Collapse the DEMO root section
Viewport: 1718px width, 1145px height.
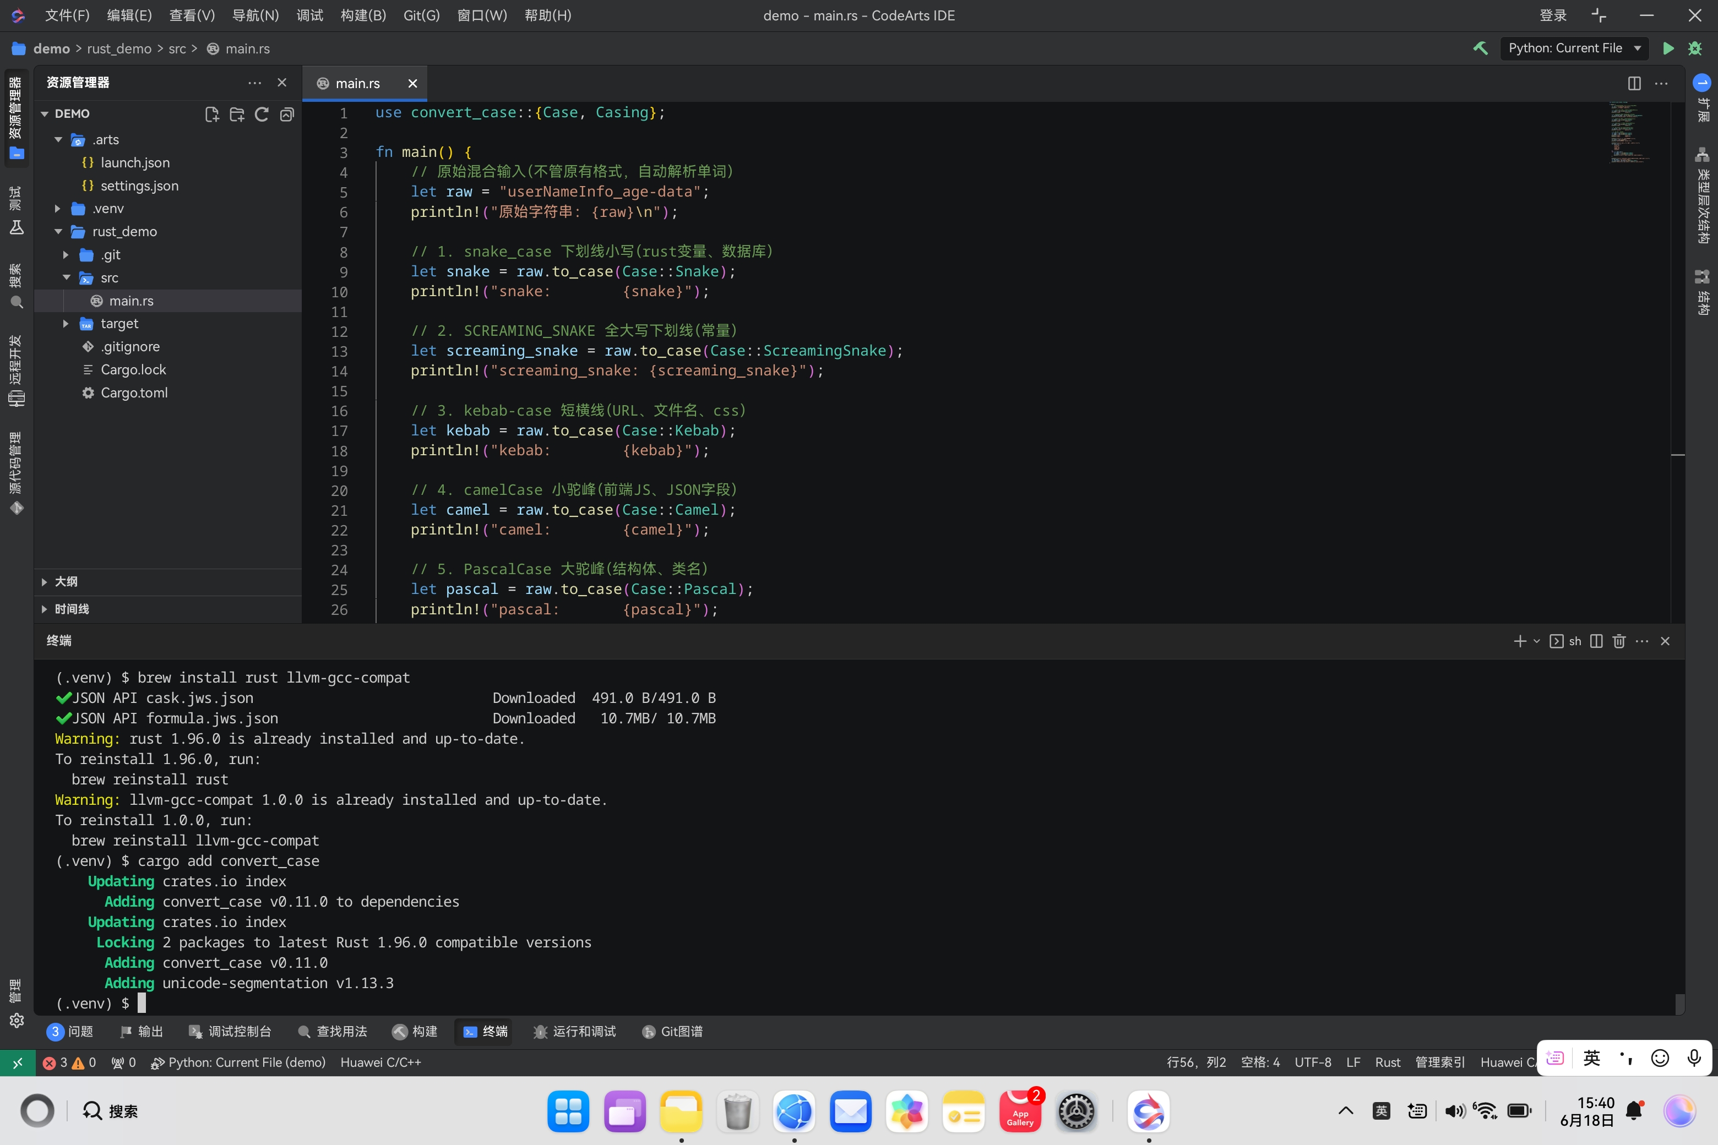pyautogui.click(x=45, y=114)
